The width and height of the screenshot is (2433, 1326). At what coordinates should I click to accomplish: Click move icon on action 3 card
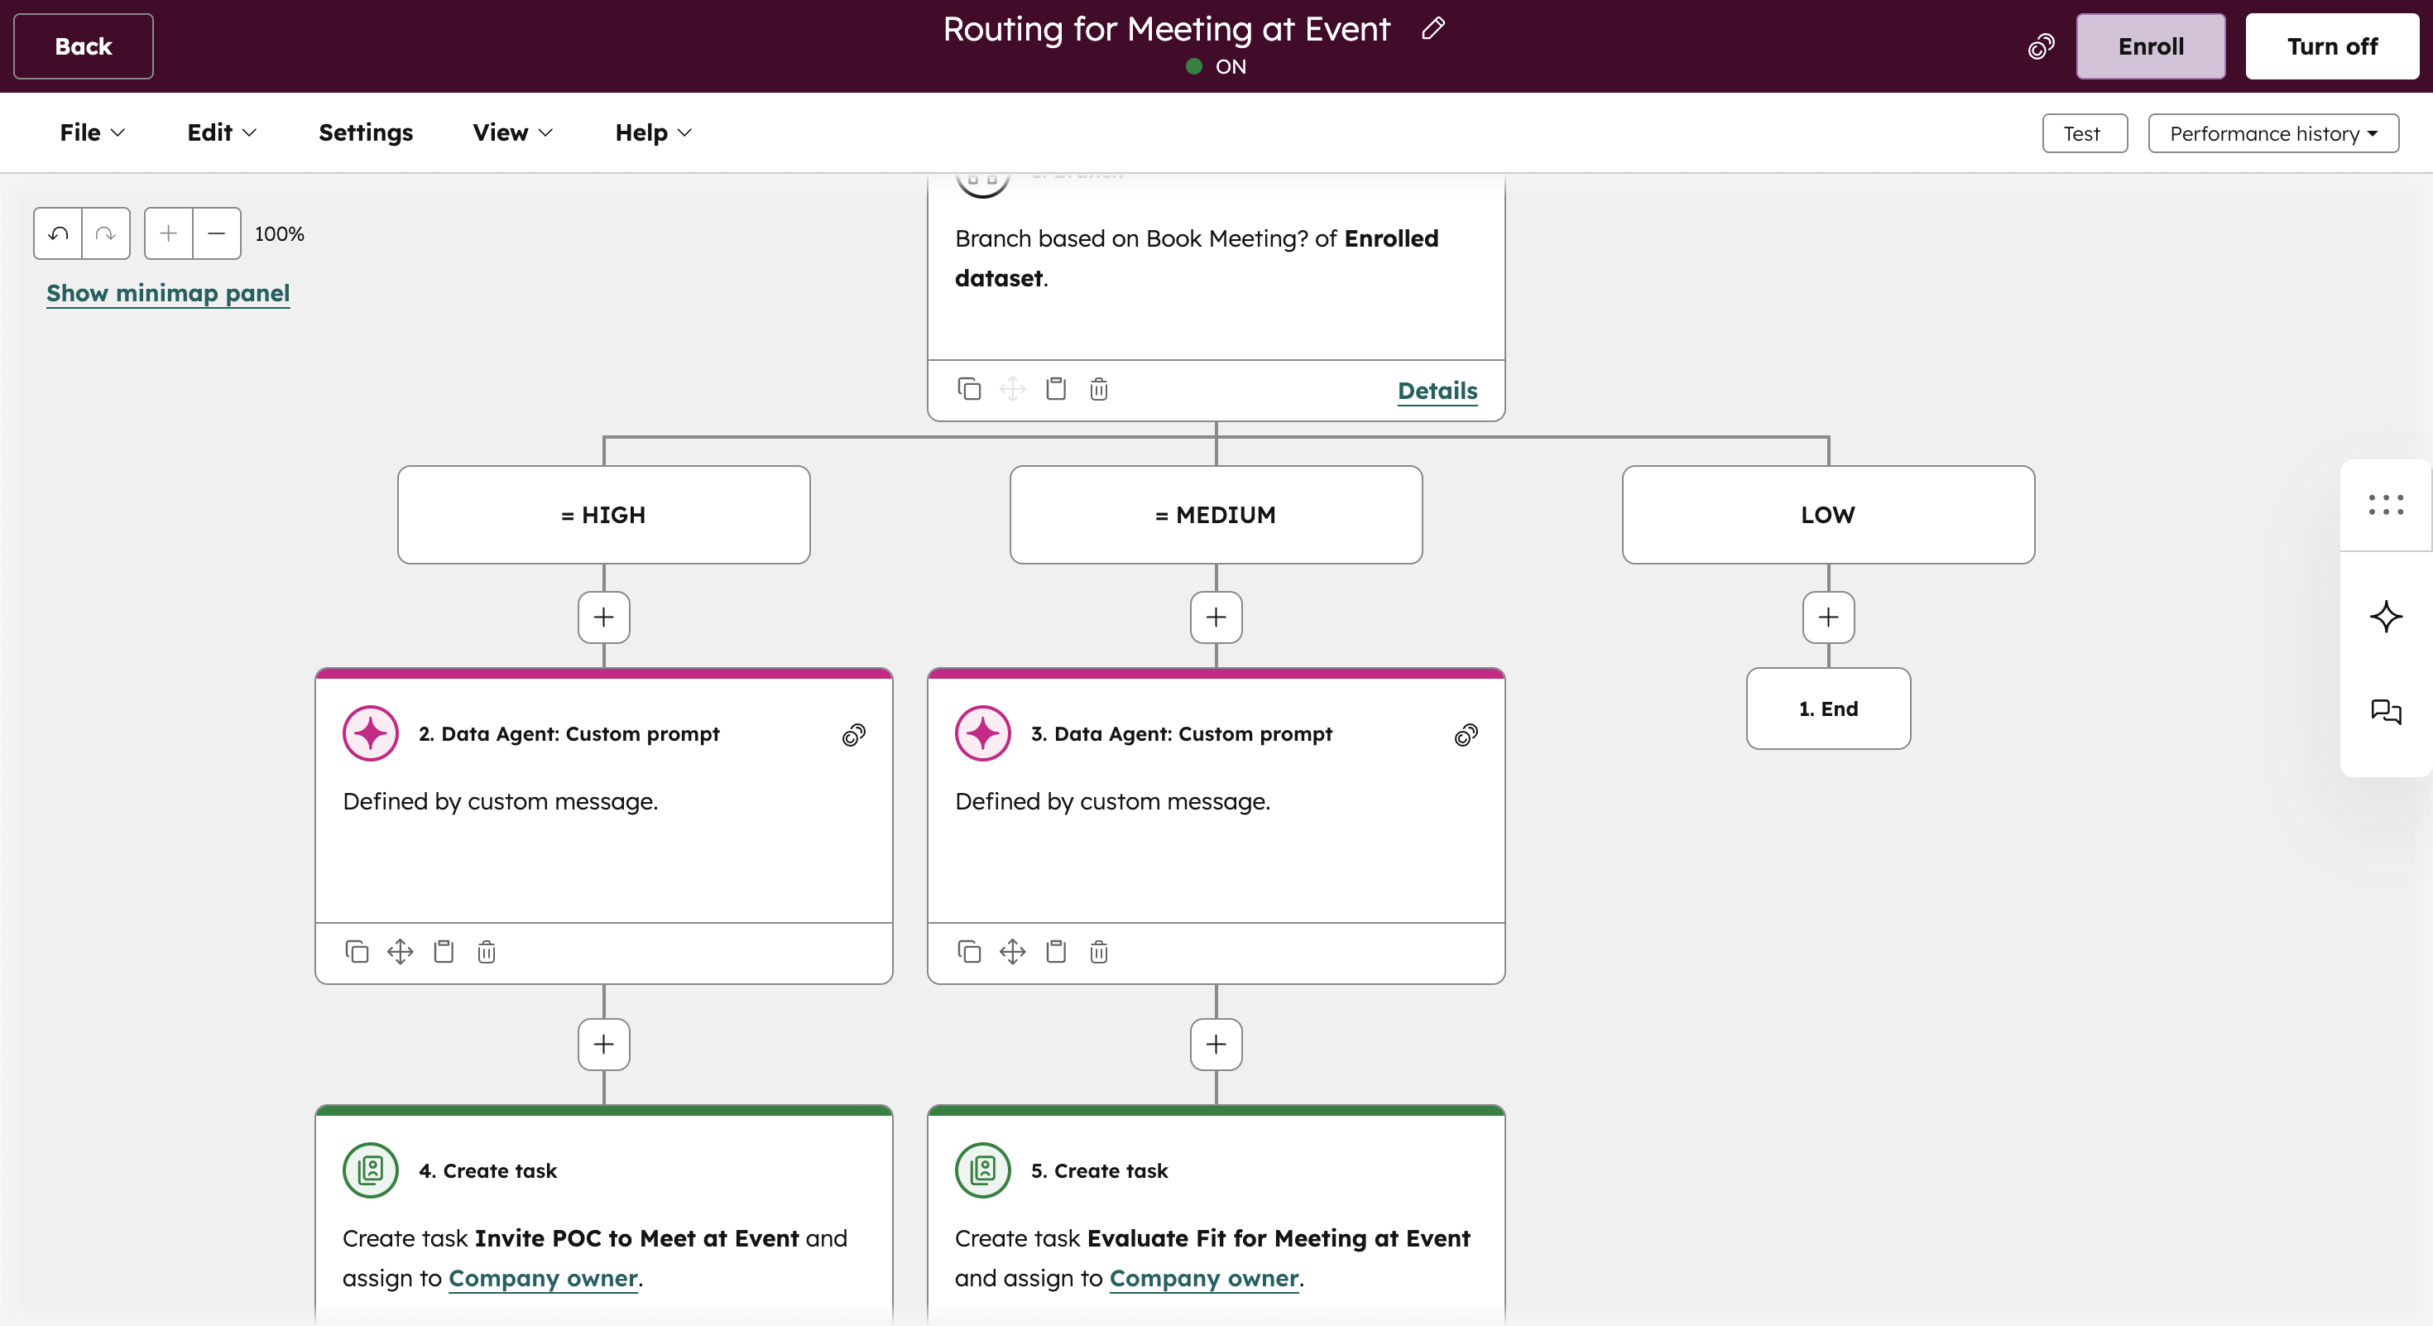[1012, 951]
